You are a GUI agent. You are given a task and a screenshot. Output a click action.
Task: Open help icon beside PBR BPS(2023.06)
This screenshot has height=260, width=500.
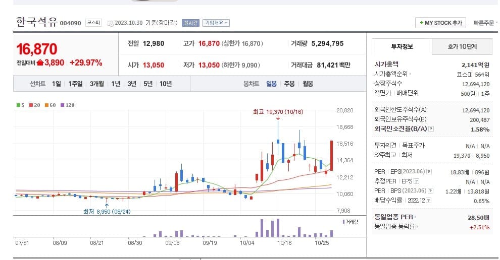(430, 190)
